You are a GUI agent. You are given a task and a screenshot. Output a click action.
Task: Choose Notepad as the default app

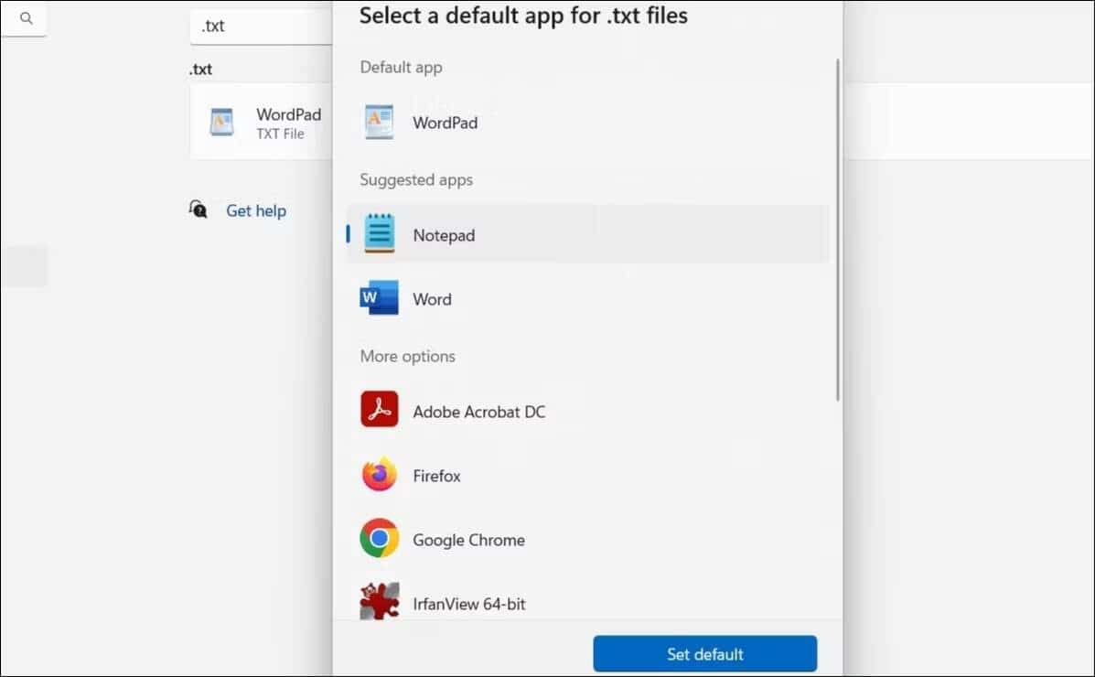click(445, 234)
